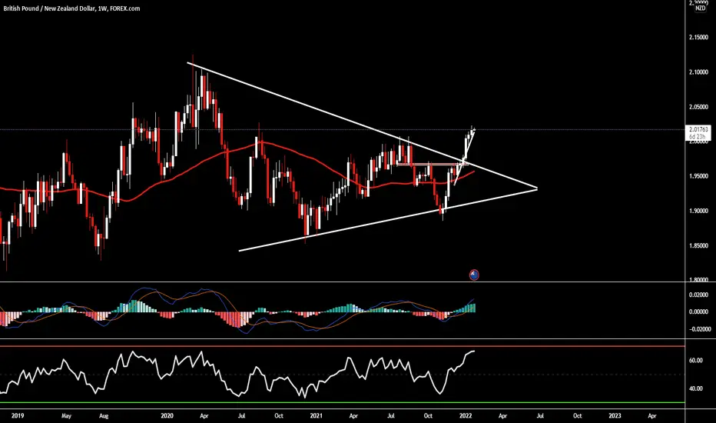Screen dimensions: 716x423
Task: Click the 2.05000 price axis label
Action: click(698, 107)
